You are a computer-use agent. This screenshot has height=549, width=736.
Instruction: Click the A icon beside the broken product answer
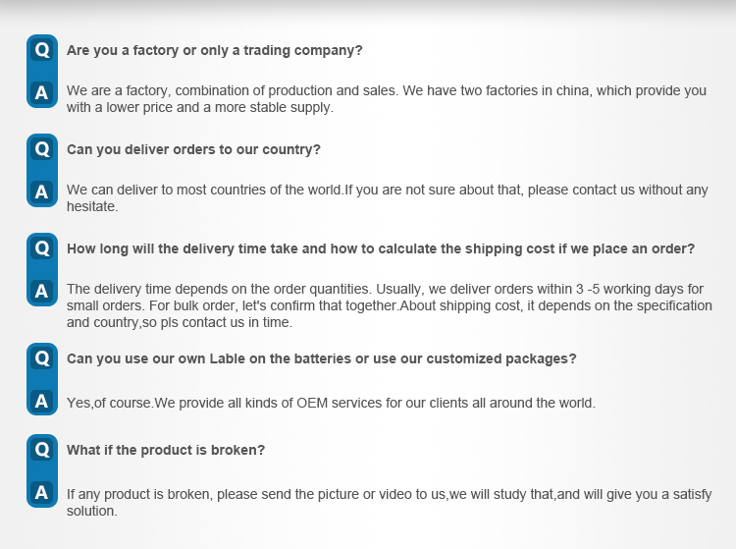[x=42, y=492]
